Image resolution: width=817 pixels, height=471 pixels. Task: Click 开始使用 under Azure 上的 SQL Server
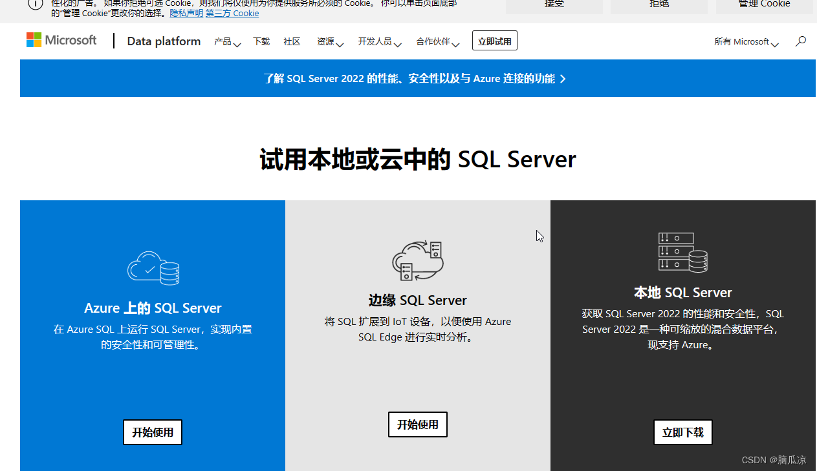coord(153,432)
